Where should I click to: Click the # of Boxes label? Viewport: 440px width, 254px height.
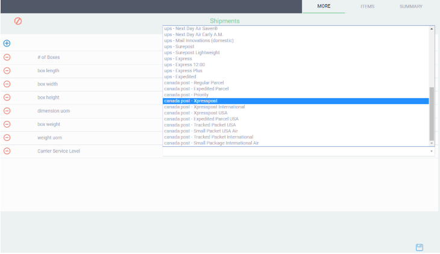click(x=49, y=57)
